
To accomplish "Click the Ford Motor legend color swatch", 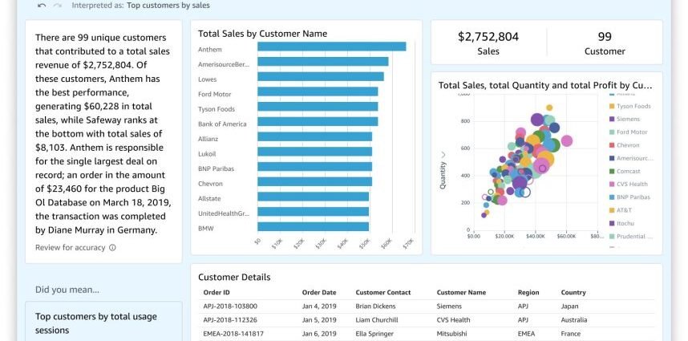I will (x=612, y=132).
